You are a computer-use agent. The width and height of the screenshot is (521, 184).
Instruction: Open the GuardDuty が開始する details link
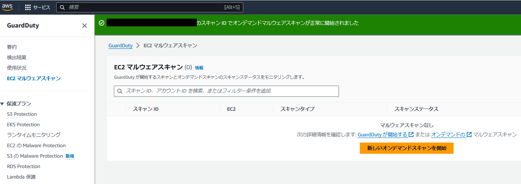click(x=386, y=135)
